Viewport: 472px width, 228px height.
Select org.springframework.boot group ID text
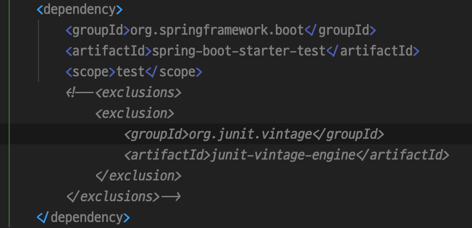coord(217,30)
